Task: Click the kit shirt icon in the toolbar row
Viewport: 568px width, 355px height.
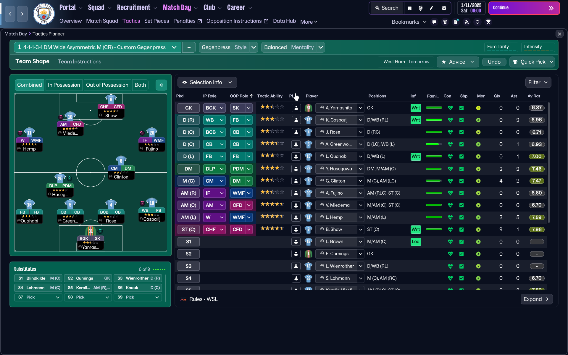Action: tap(445, 22)
